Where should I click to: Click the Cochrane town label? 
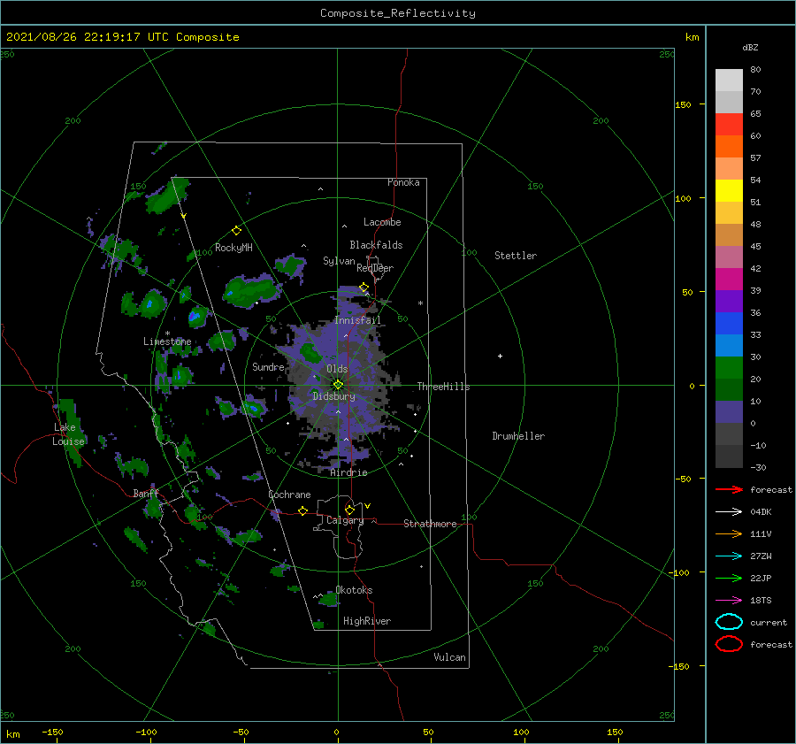pyautogui.click(x=289, y=495)
